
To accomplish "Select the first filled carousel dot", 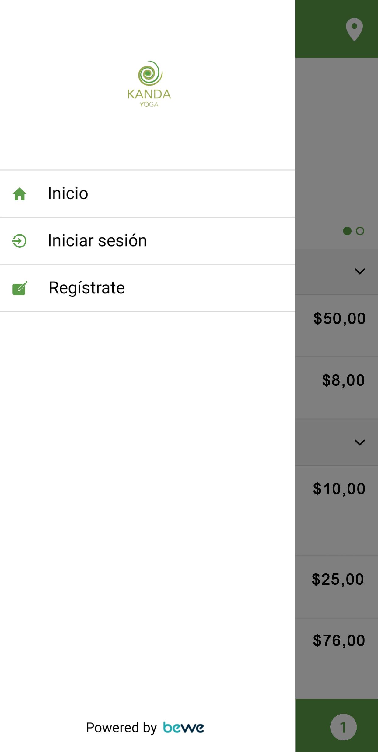I will pyautogui.click(x=347, y=231).
